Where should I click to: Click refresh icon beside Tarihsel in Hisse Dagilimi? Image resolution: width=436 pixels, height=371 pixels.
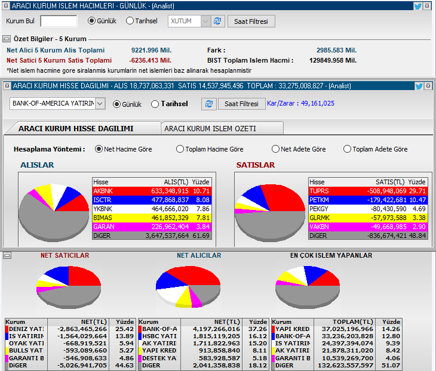209,104
